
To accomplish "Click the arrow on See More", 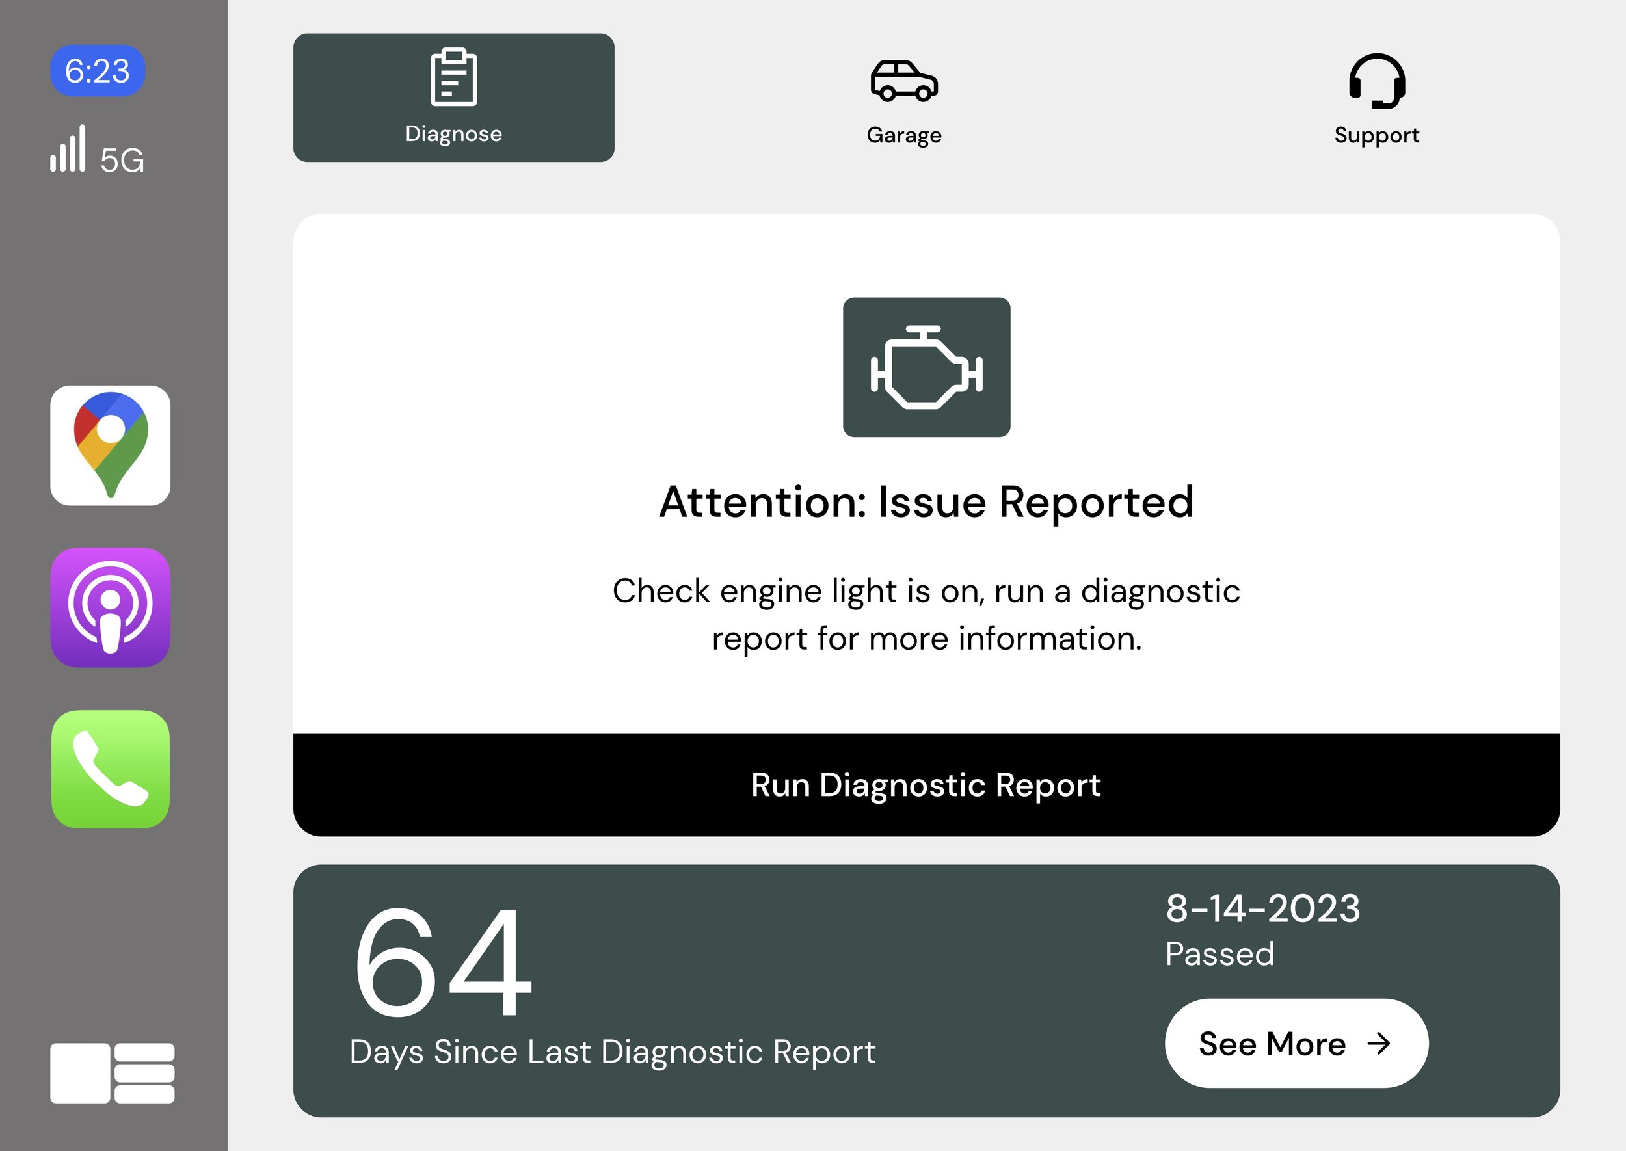I will 1379,1043.
